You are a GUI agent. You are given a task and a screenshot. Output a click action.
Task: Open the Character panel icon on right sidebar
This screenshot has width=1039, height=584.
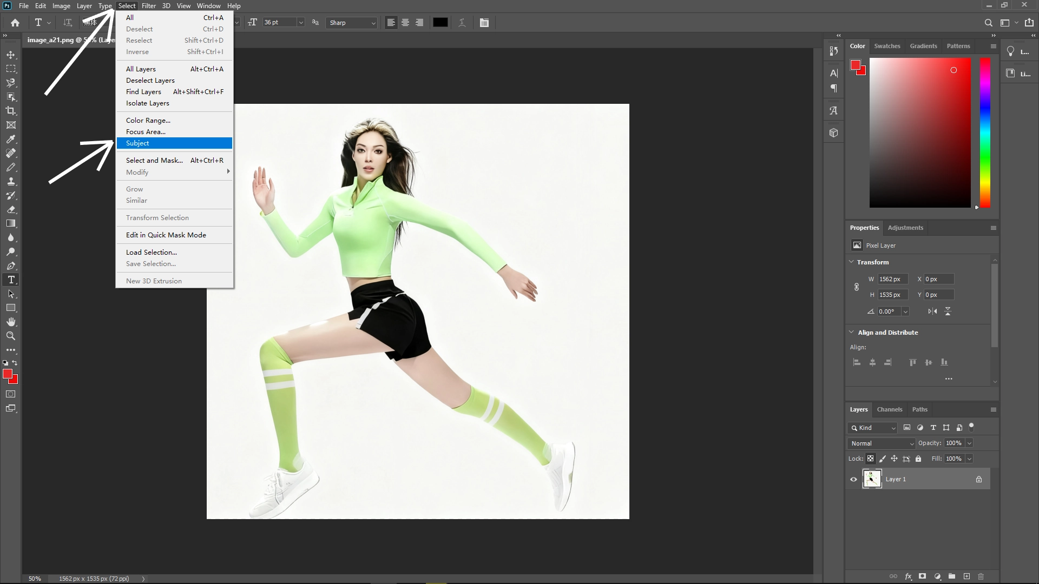point(833,73)
